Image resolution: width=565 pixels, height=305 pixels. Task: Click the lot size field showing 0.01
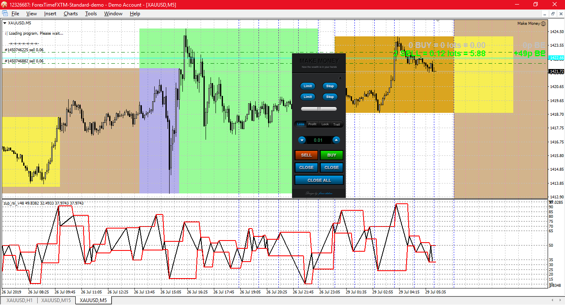(319, 140)
